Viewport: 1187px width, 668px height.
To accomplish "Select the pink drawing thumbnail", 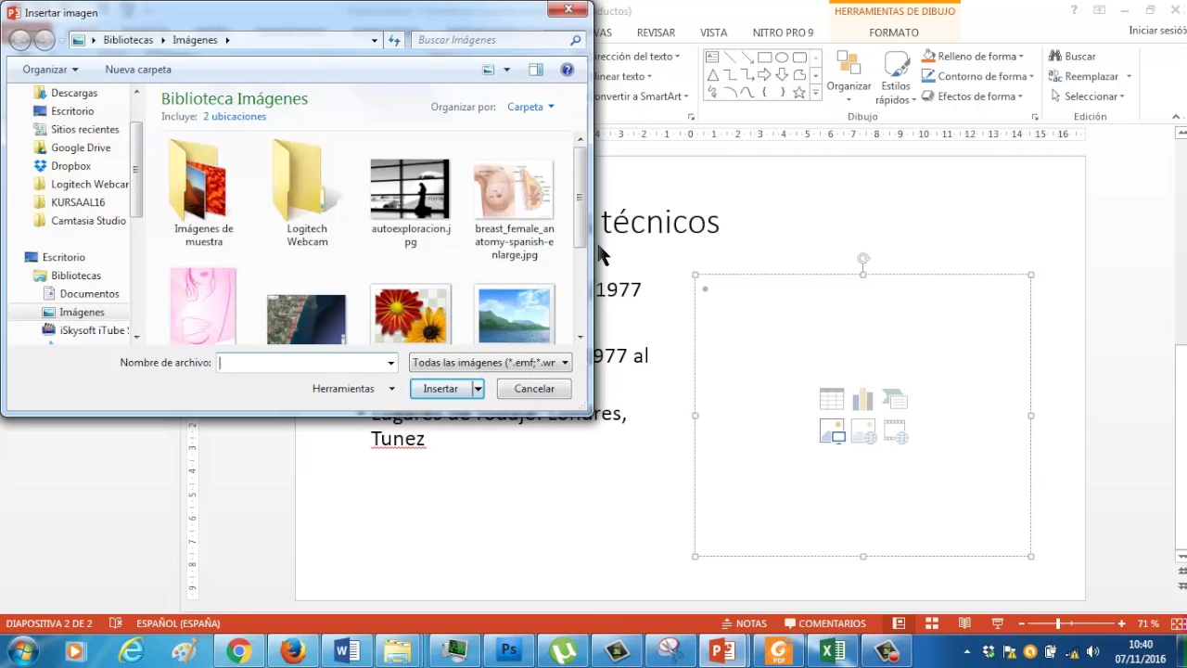I will pos(203,306).
